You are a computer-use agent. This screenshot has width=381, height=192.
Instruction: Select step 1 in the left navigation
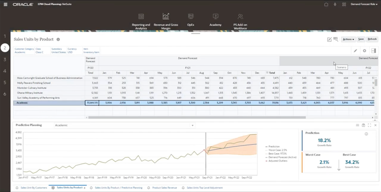(x=5, y=36)
